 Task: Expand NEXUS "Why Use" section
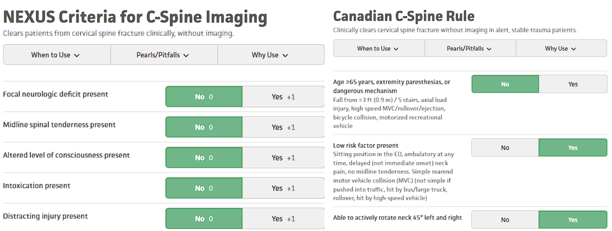tap(270, 55)
